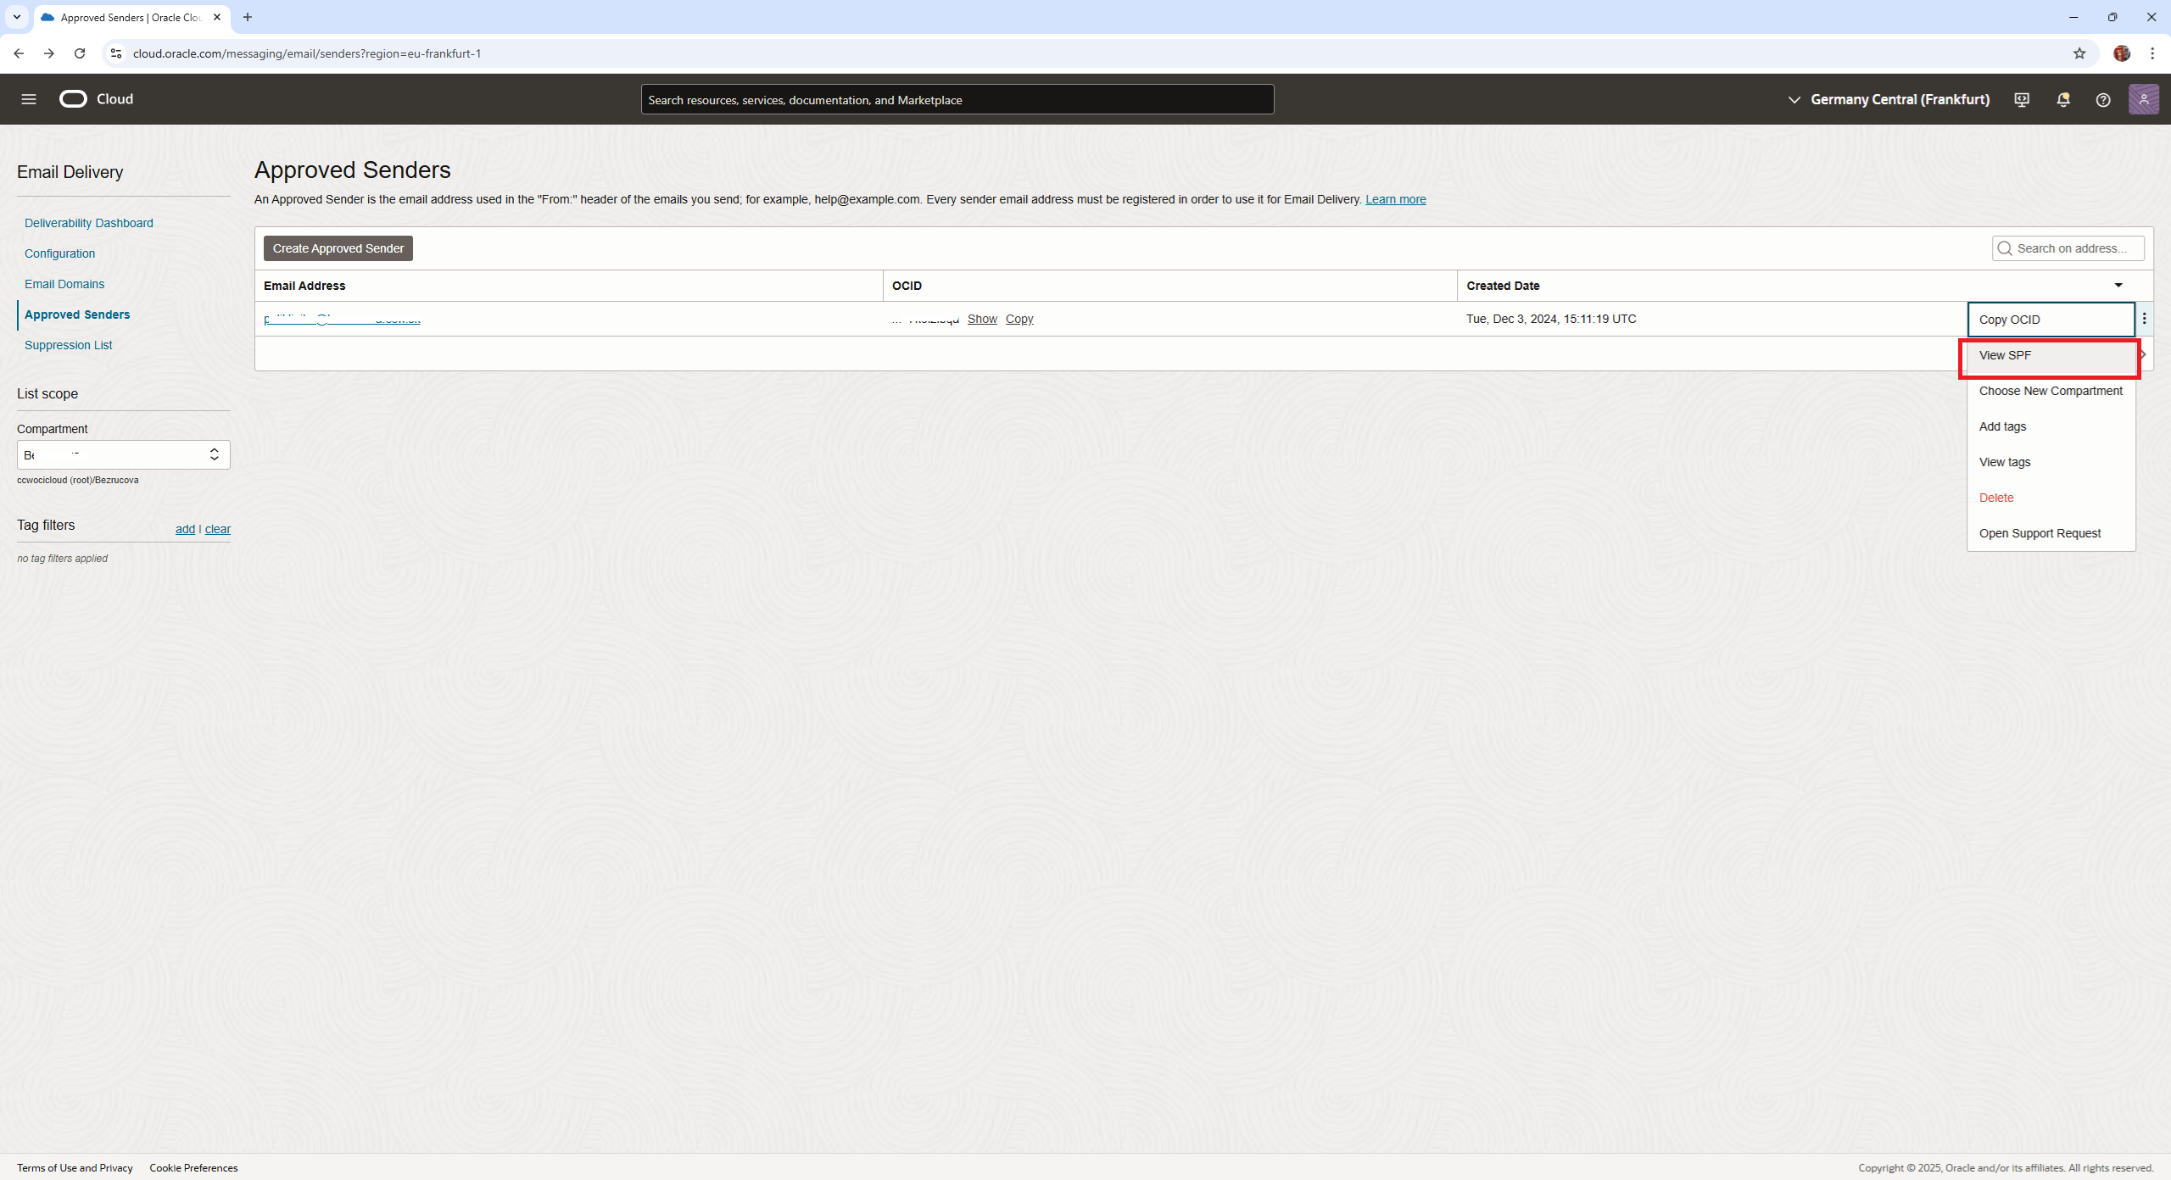Select Add tags from the actions menu
Viewport: 2171px width, 1180px height.
click(x=2051, y=426)
